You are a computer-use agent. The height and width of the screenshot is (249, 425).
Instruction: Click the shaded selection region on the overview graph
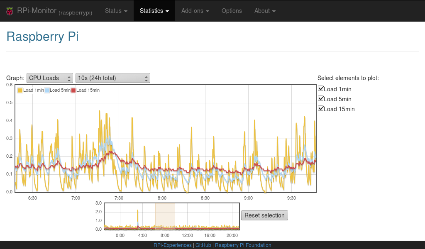[x=165, y=216]
